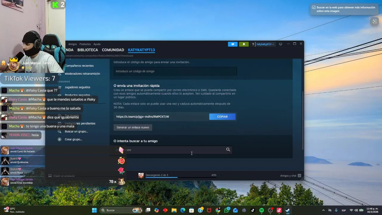The width and height of the screenshot is (382, 215).
Task: Open the Wi-Fi network tray icon
Action: [x=351, y=210]
